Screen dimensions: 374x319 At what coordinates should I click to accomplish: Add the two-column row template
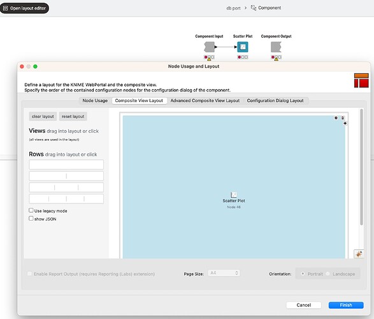pyautogui.click(x=66, y=176)
